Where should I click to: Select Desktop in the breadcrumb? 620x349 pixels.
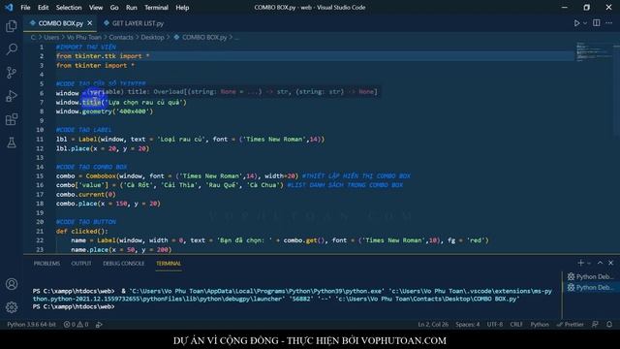(152, 37)
